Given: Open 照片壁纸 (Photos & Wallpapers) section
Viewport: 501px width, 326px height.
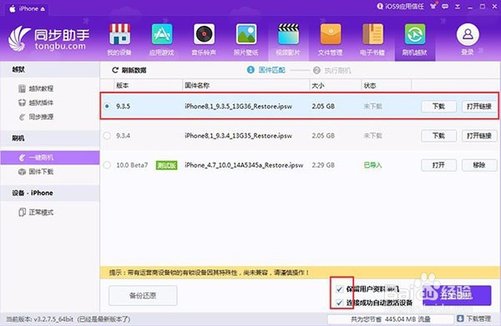Looking at the screenshot, I should pos(246,40).
